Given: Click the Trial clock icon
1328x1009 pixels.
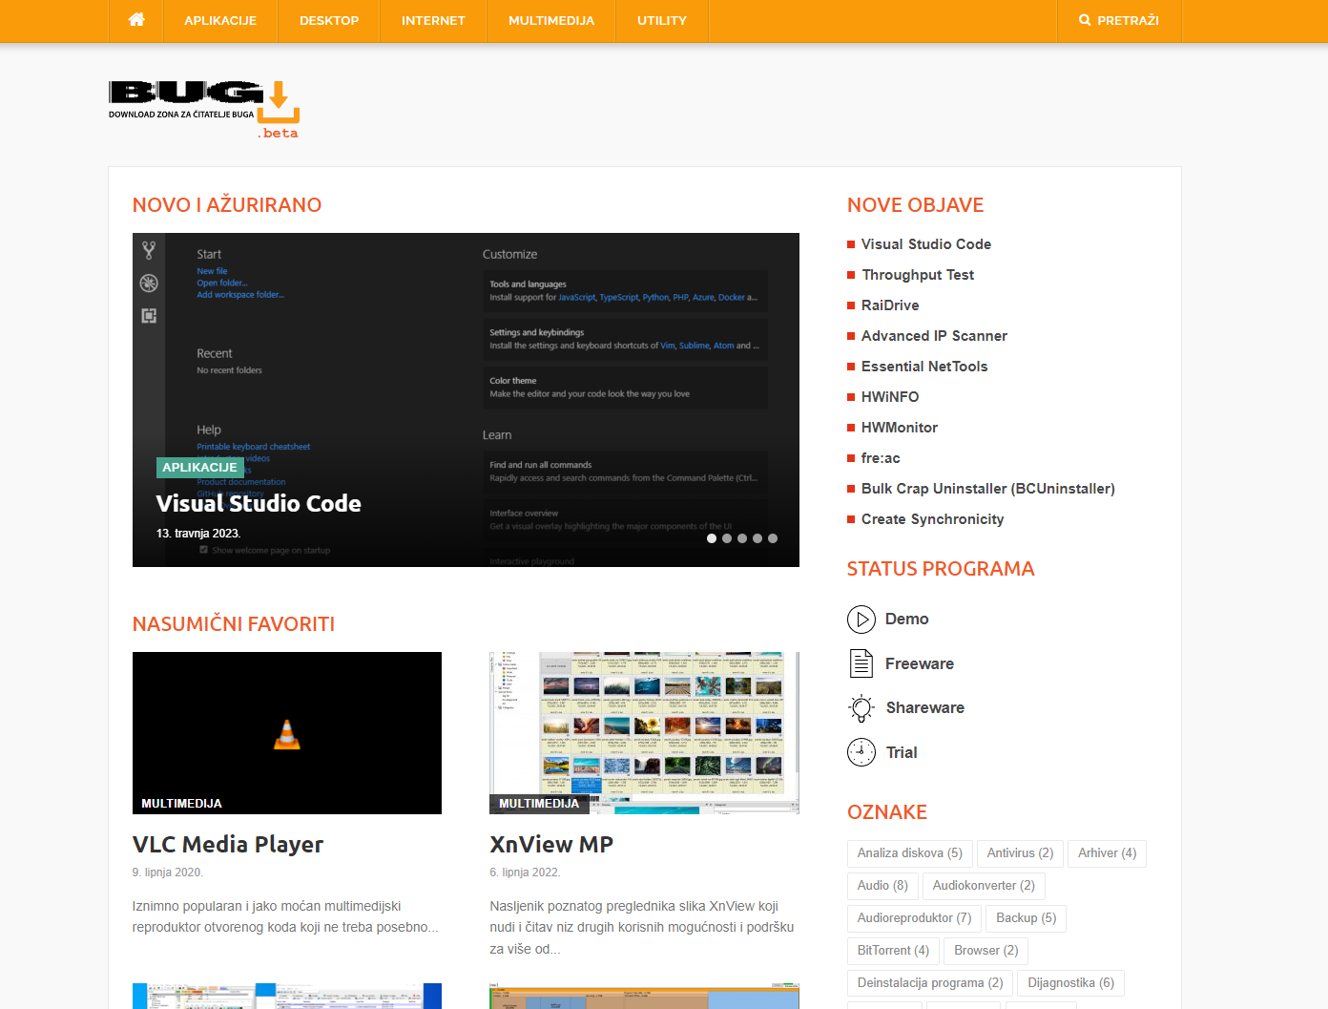Looking at the screenshot, I should (x=861, y=752).
